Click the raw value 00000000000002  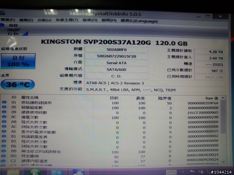203,136
